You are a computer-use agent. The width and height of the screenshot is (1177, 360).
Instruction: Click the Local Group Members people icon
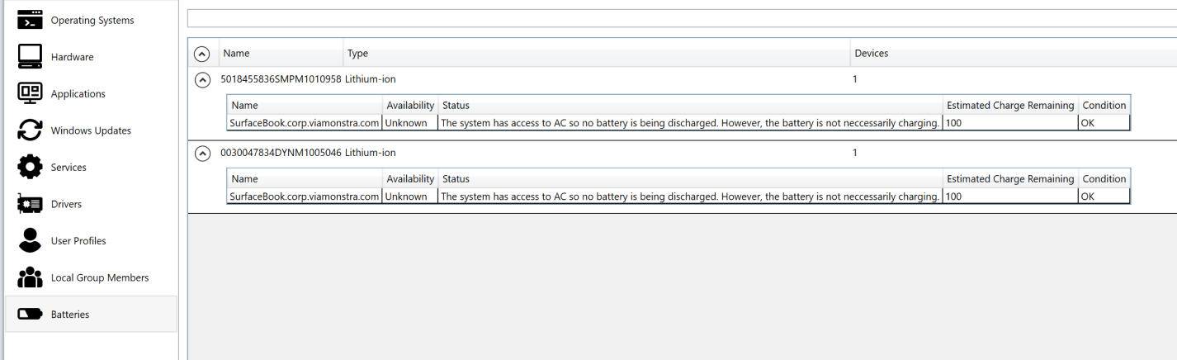(30, 277)
